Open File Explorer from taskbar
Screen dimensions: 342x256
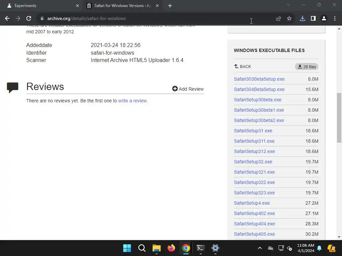(156, 248)
